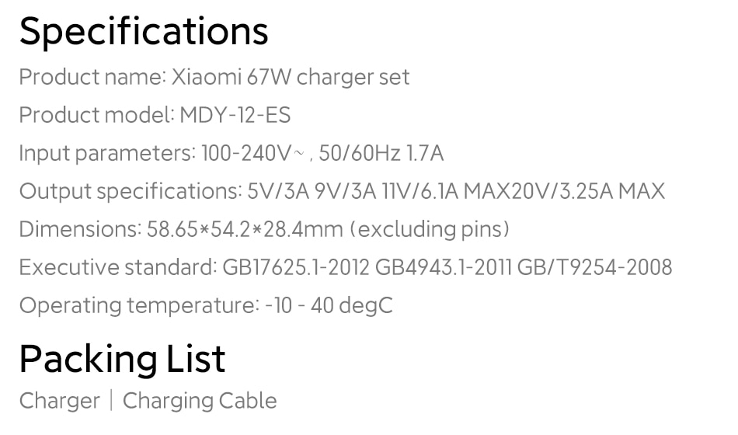Click the GB17625.1-2012 standard text
The image size is (738, 435).
295,267
